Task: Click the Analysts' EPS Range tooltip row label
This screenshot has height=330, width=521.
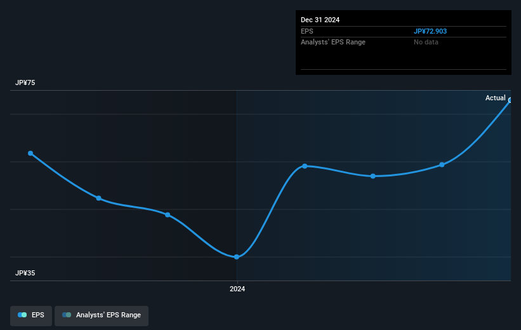Action: [x=333, y=43]
